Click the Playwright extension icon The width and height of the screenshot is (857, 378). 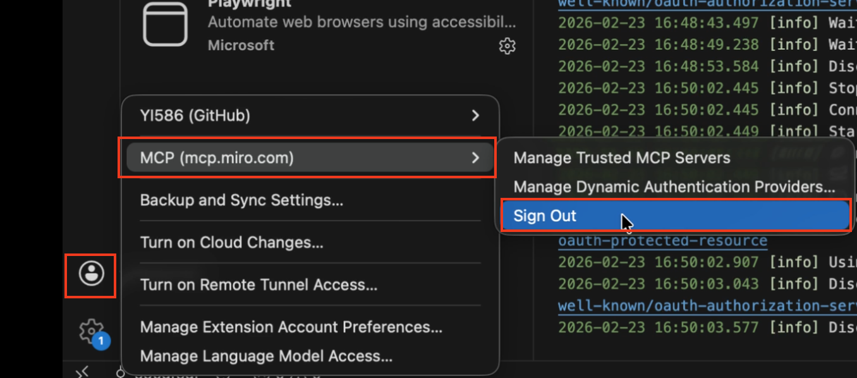[x=164, y=23]
